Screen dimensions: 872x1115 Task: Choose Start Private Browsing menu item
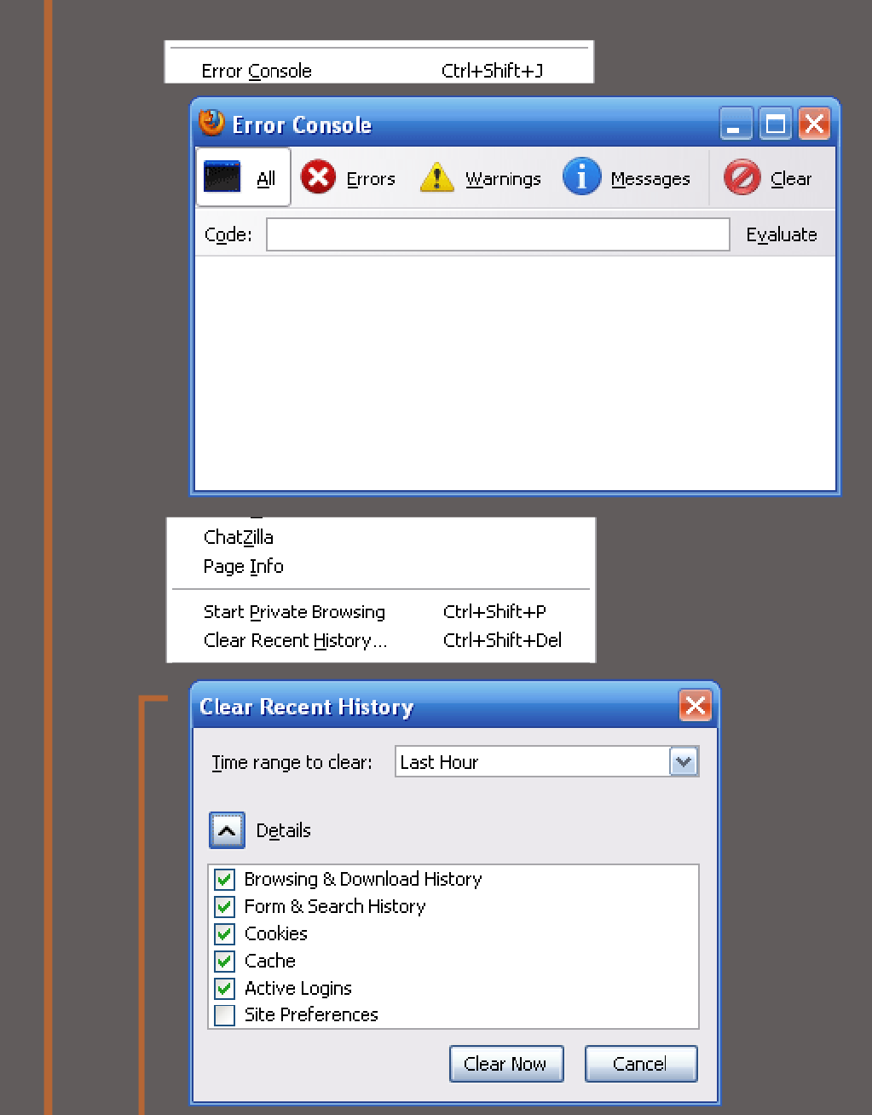(294, 612)
